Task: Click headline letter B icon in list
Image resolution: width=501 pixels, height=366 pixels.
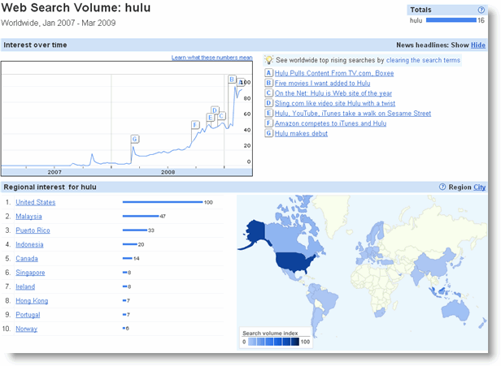Action: pyautogui.click(x=268, y=83)
